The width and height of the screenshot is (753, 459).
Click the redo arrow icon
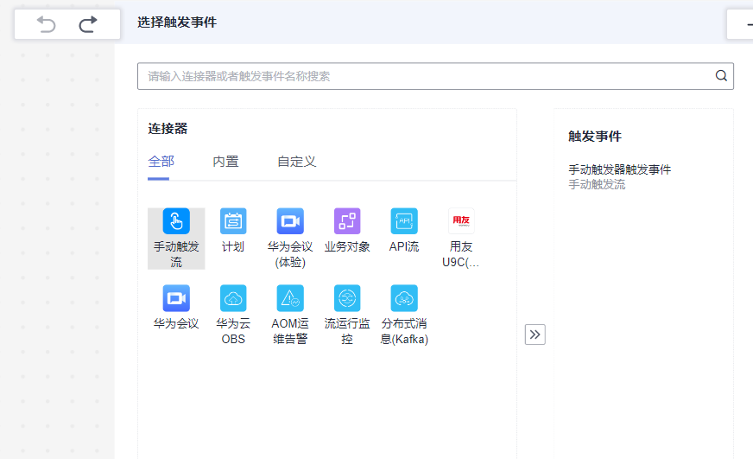pos(88,23)
